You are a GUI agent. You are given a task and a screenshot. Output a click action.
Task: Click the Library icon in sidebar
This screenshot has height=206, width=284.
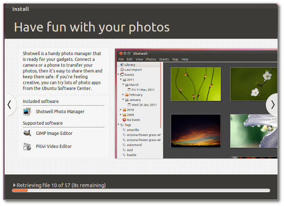(122, 64)
